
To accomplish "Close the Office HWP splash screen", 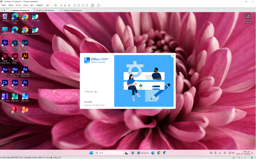I will click(173, 55).
